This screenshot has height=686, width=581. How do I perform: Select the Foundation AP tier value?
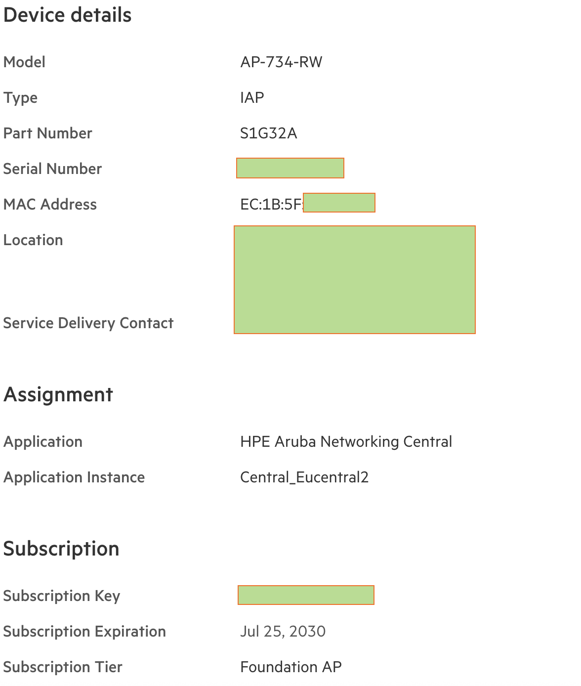(x=291, y=667)
